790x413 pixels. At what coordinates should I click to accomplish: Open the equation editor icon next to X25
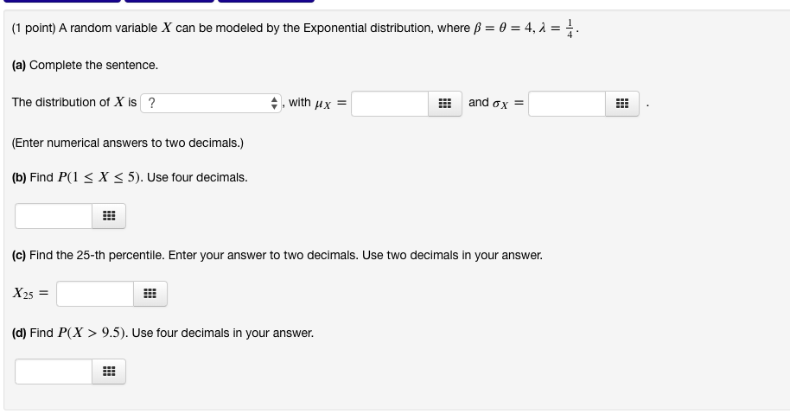[150, 294]
